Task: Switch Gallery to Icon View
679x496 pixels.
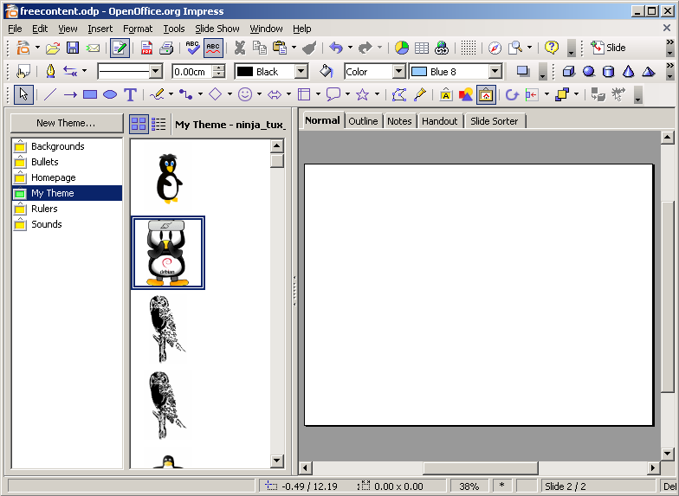Action: coord(139,125)
